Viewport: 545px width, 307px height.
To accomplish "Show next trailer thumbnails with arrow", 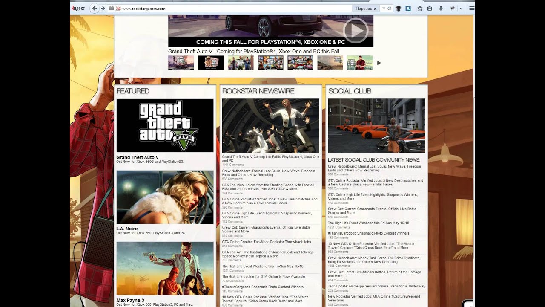I will pyautogui.click(x=379, y=63).
